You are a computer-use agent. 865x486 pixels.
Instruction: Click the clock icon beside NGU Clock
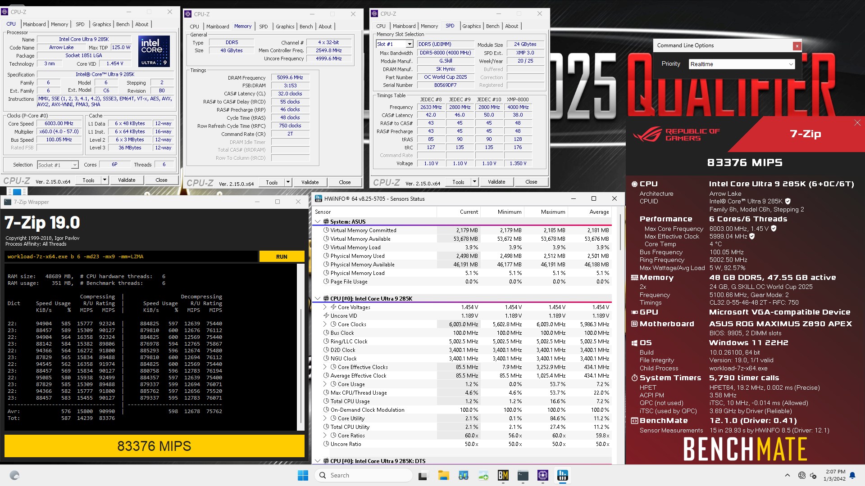pyautogui.click(x=326, y=358)
